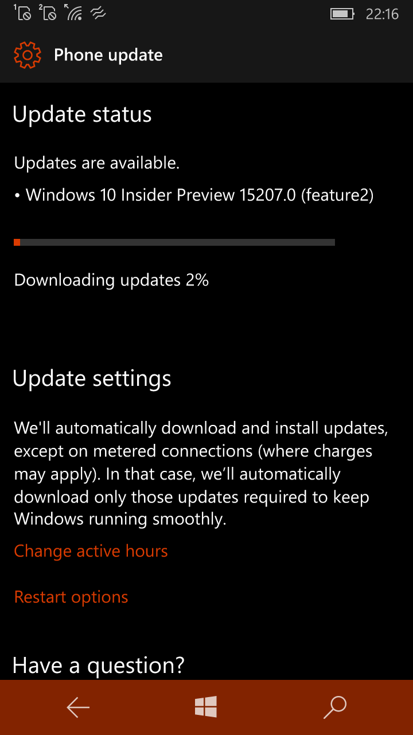Tap the Wi-Fi signal status icon
Screen dimensions: 413x735
[74, 13]
